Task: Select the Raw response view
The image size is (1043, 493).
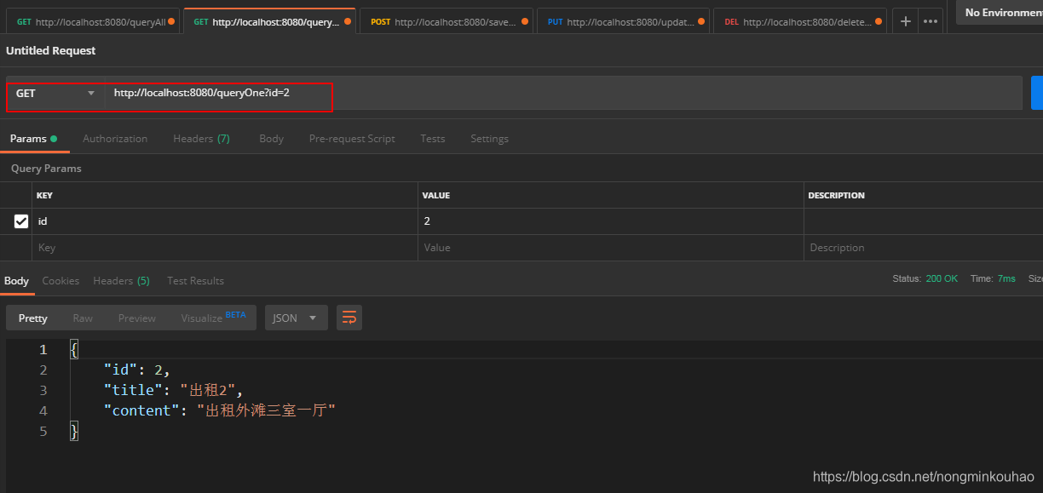Action: coord(83,318)
